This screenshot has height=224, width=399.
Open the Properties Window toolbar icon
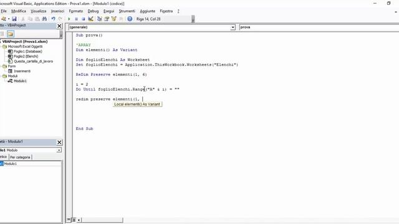pos(107,19)
